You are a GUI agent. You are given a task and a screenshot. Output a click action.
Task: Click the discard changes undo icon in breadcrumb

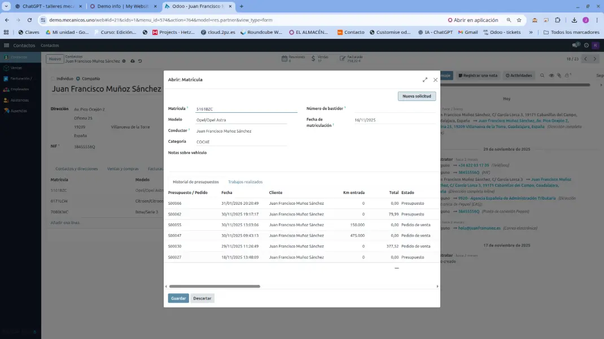coord(139,61)
